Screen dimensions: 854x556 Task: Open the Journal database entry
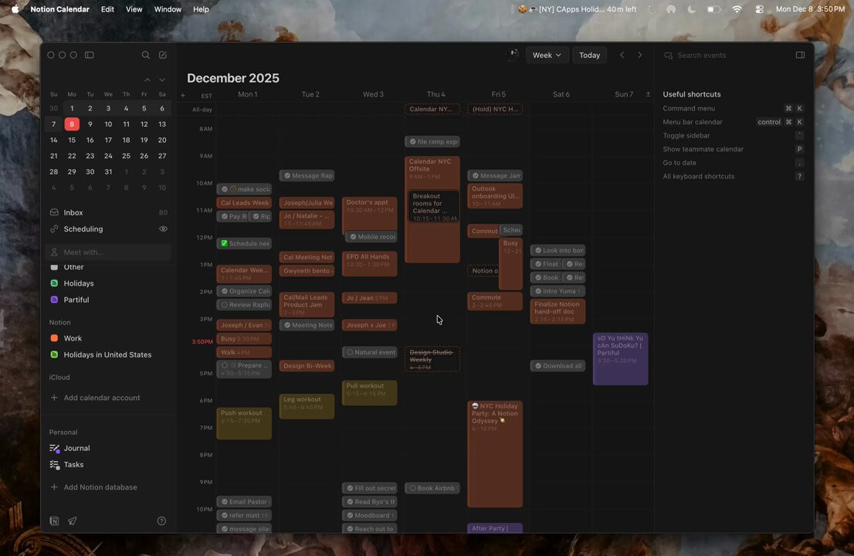(76, 448)
